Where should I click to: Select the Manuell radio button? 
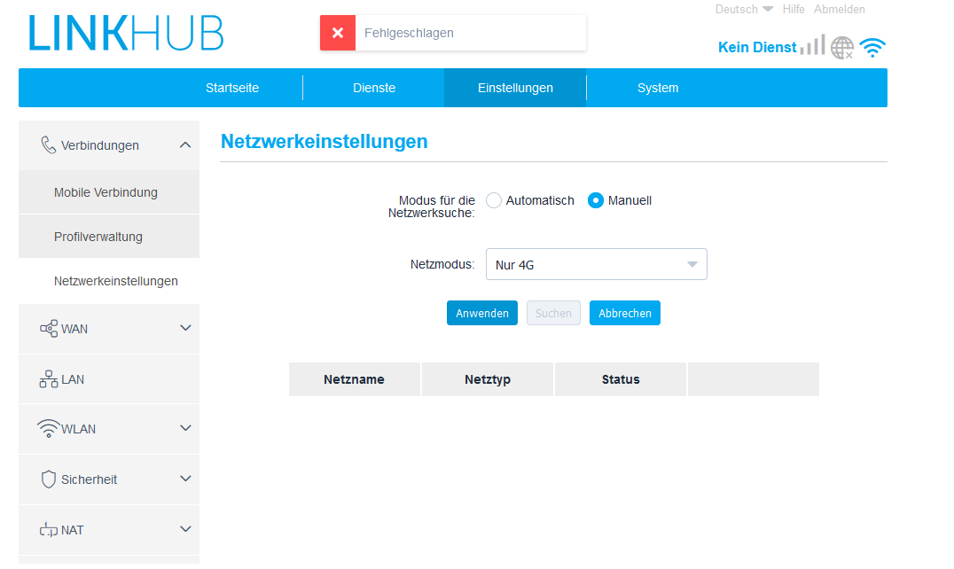pos(597,200)
